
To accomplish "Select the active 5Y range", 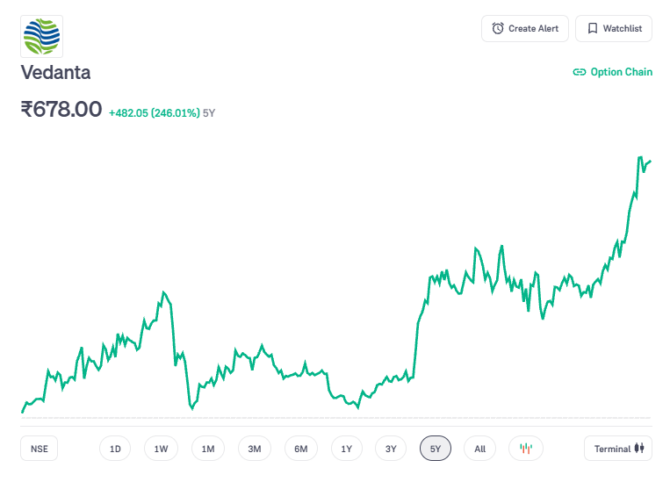I will click(x=436, y=449).
